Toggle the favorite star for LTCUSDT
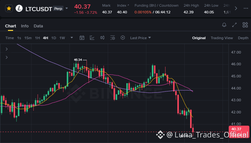Screen dimensions: 251x143 click(9, 8)
